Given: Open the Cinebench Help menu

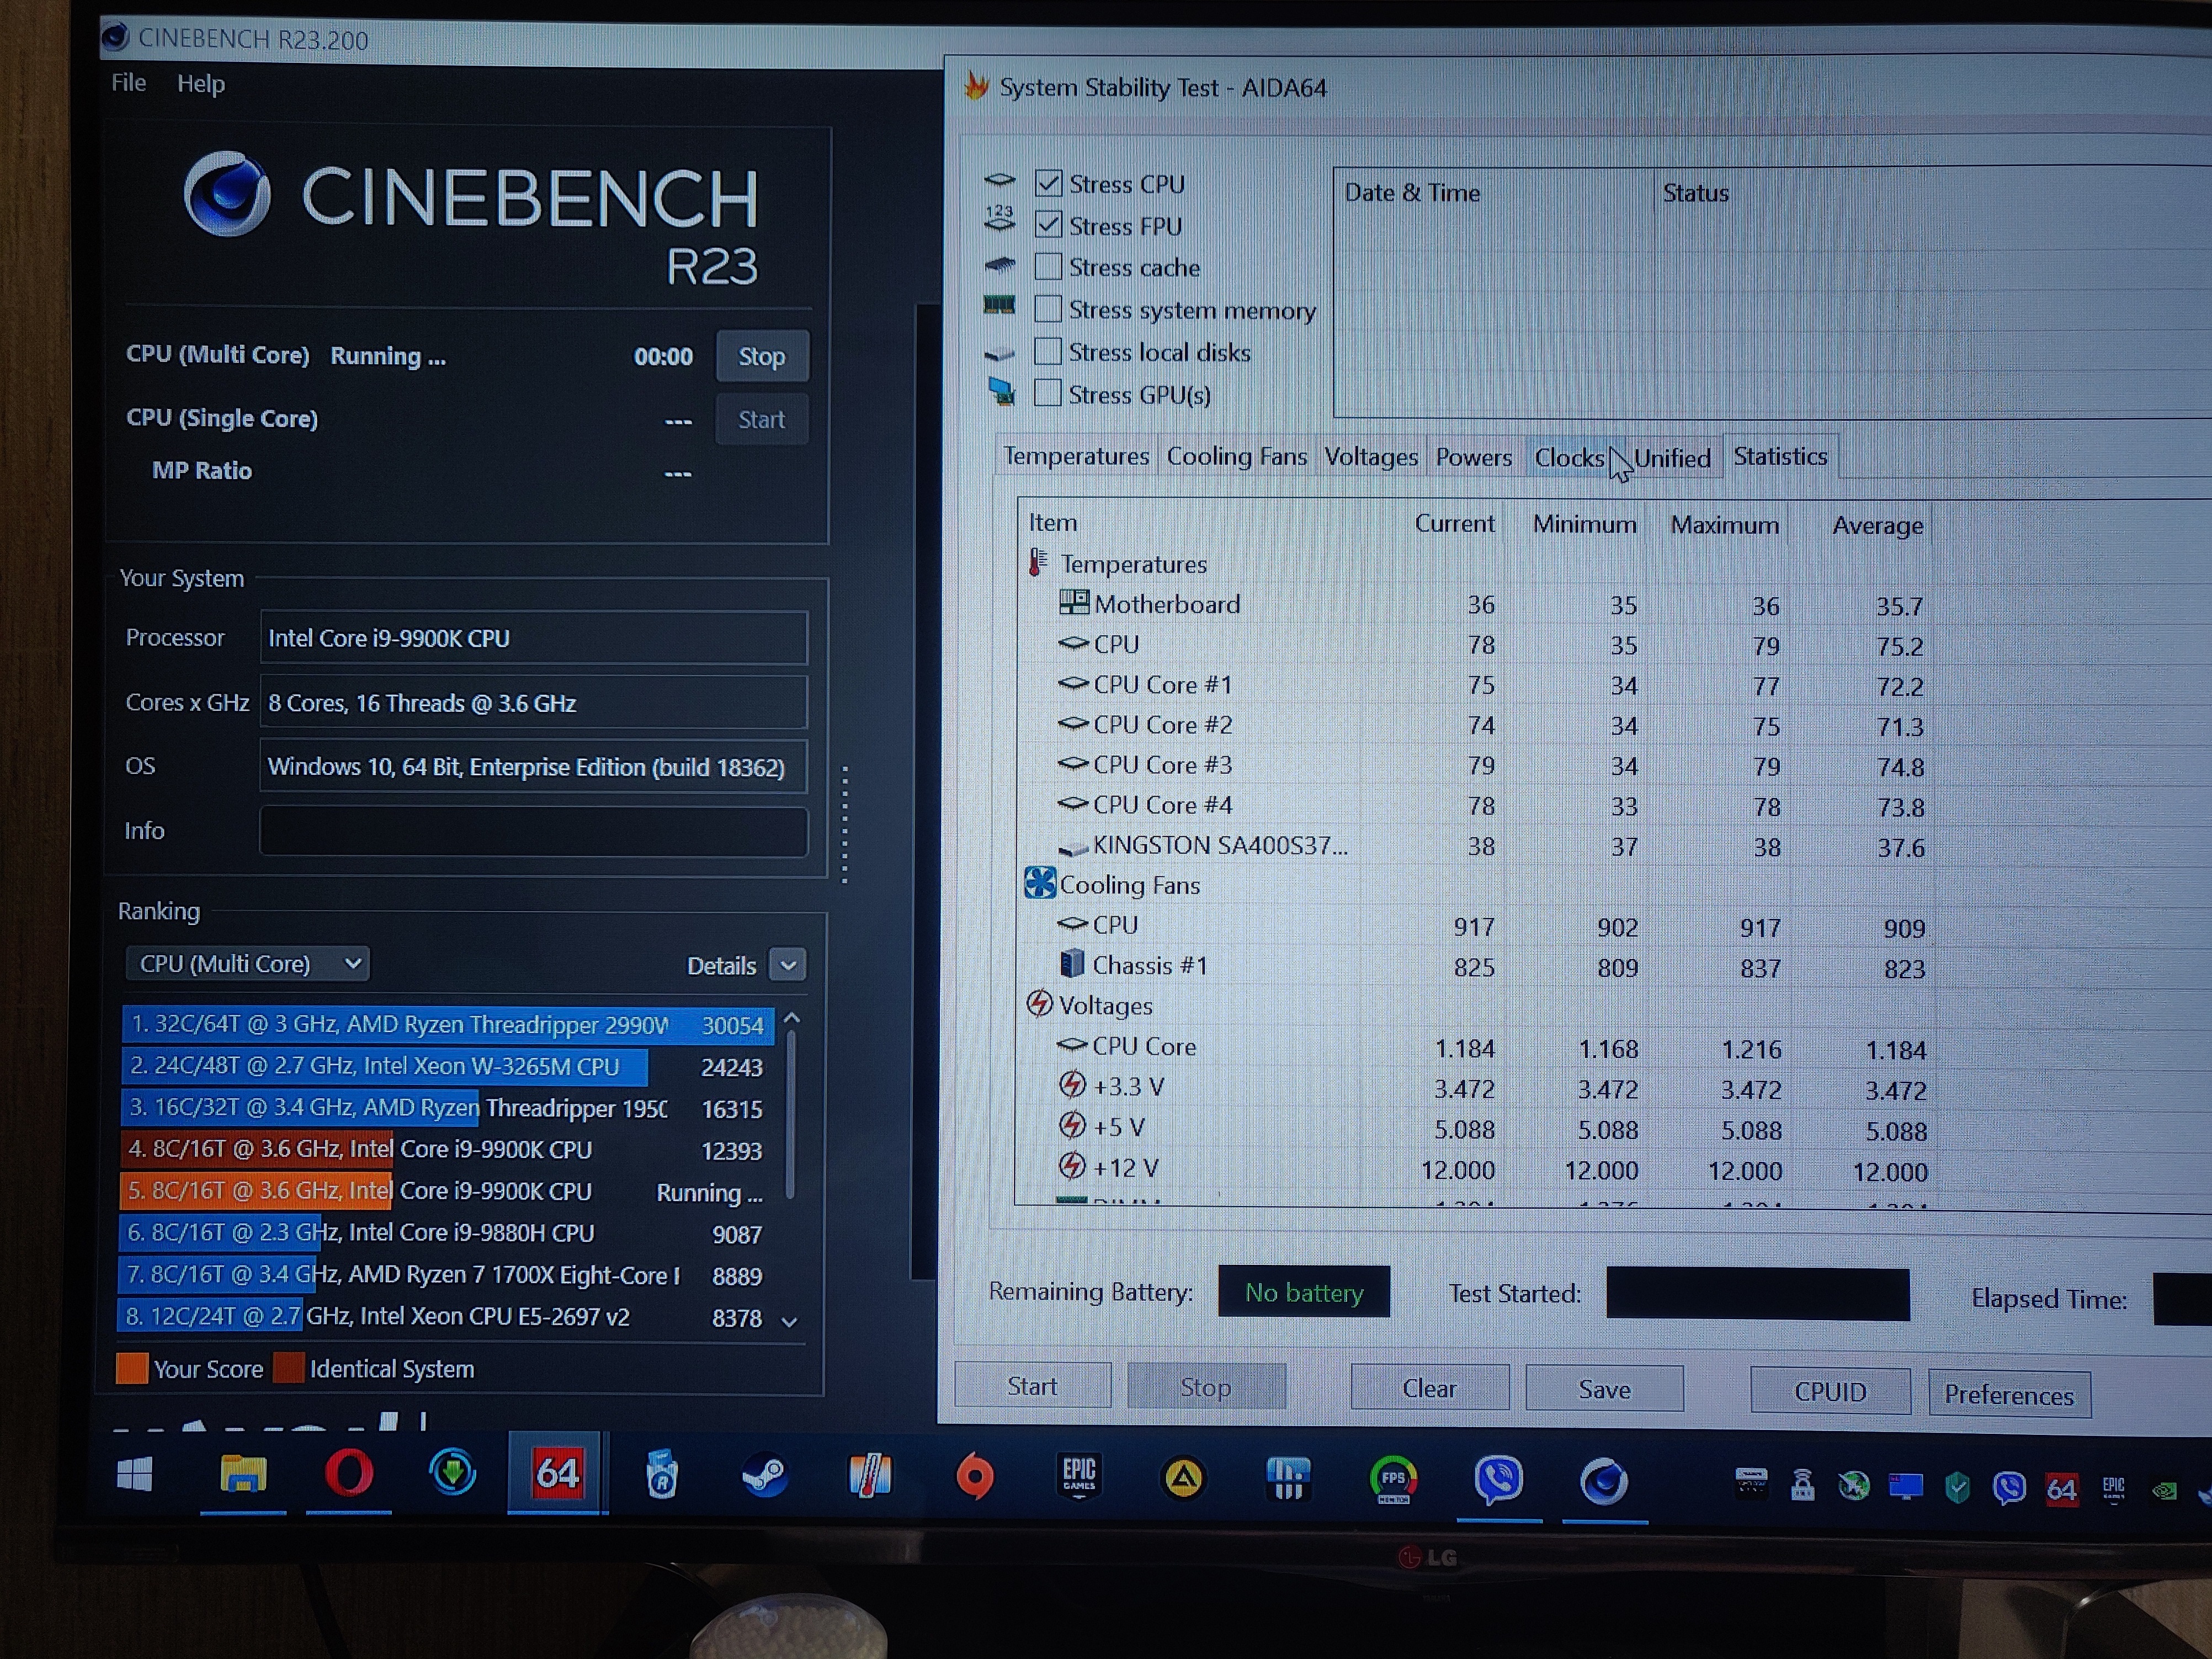Looking at the screenshot, I should pos(200,84).
